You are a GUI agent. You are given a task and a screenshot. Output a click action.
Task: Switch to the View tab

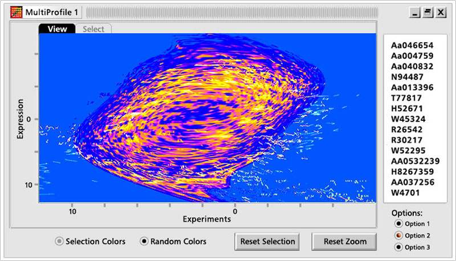[57, 28]
